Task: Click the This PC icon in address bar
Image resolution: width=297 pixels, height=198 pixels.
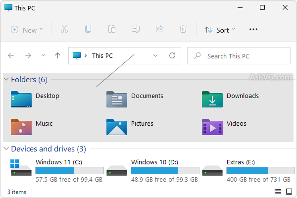Action: [77, 56]
